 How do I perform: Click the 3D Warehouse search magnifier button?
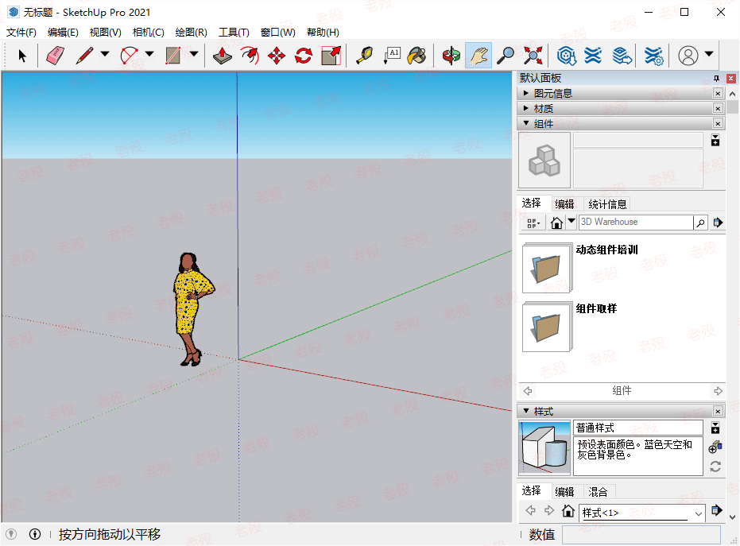tap(700, 223)
